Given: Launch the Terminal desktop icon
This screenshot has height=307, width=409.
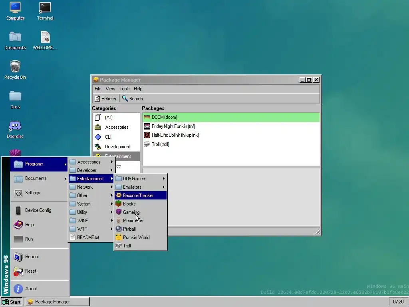Looking at the screenshot, I should [45, 11].
